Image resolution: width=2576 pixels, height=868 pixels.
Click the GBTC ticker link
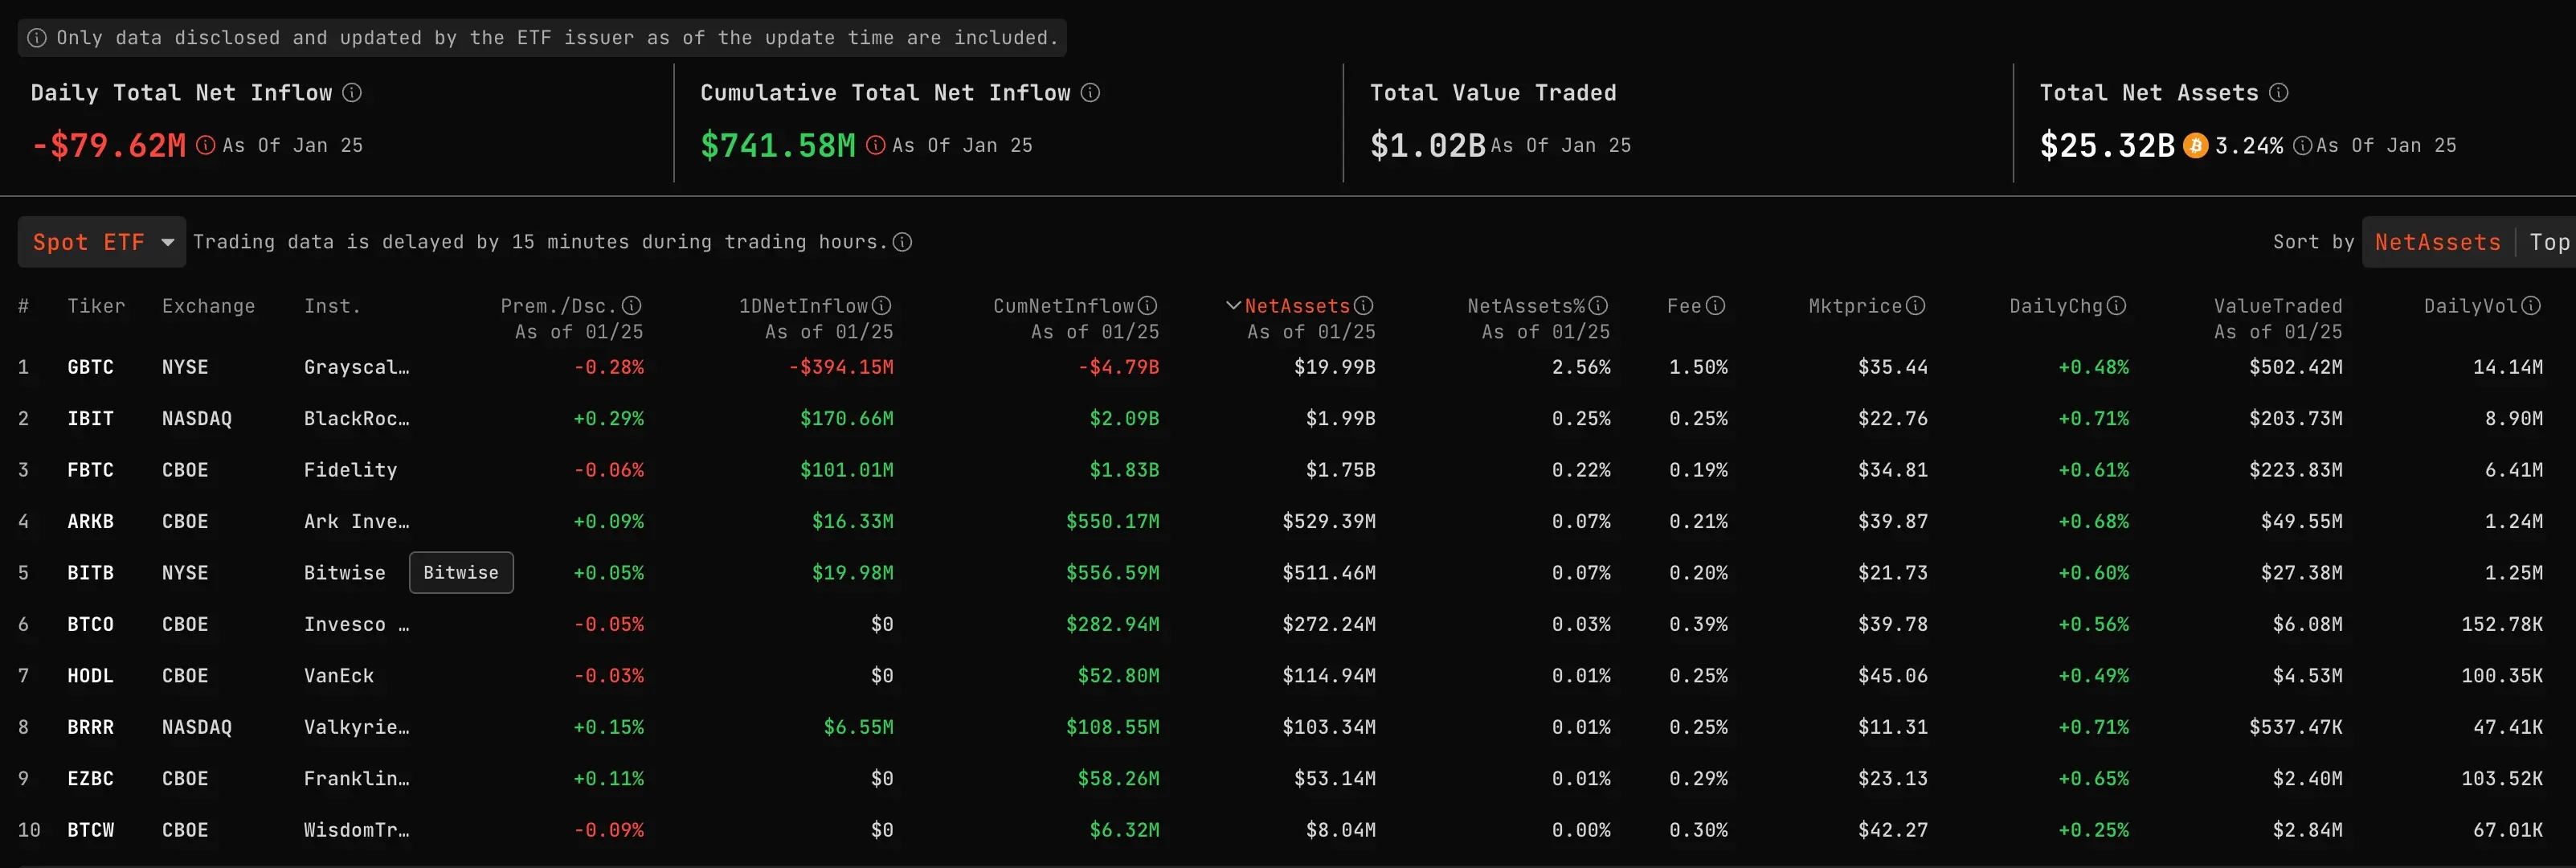click(x=91, y=367)
